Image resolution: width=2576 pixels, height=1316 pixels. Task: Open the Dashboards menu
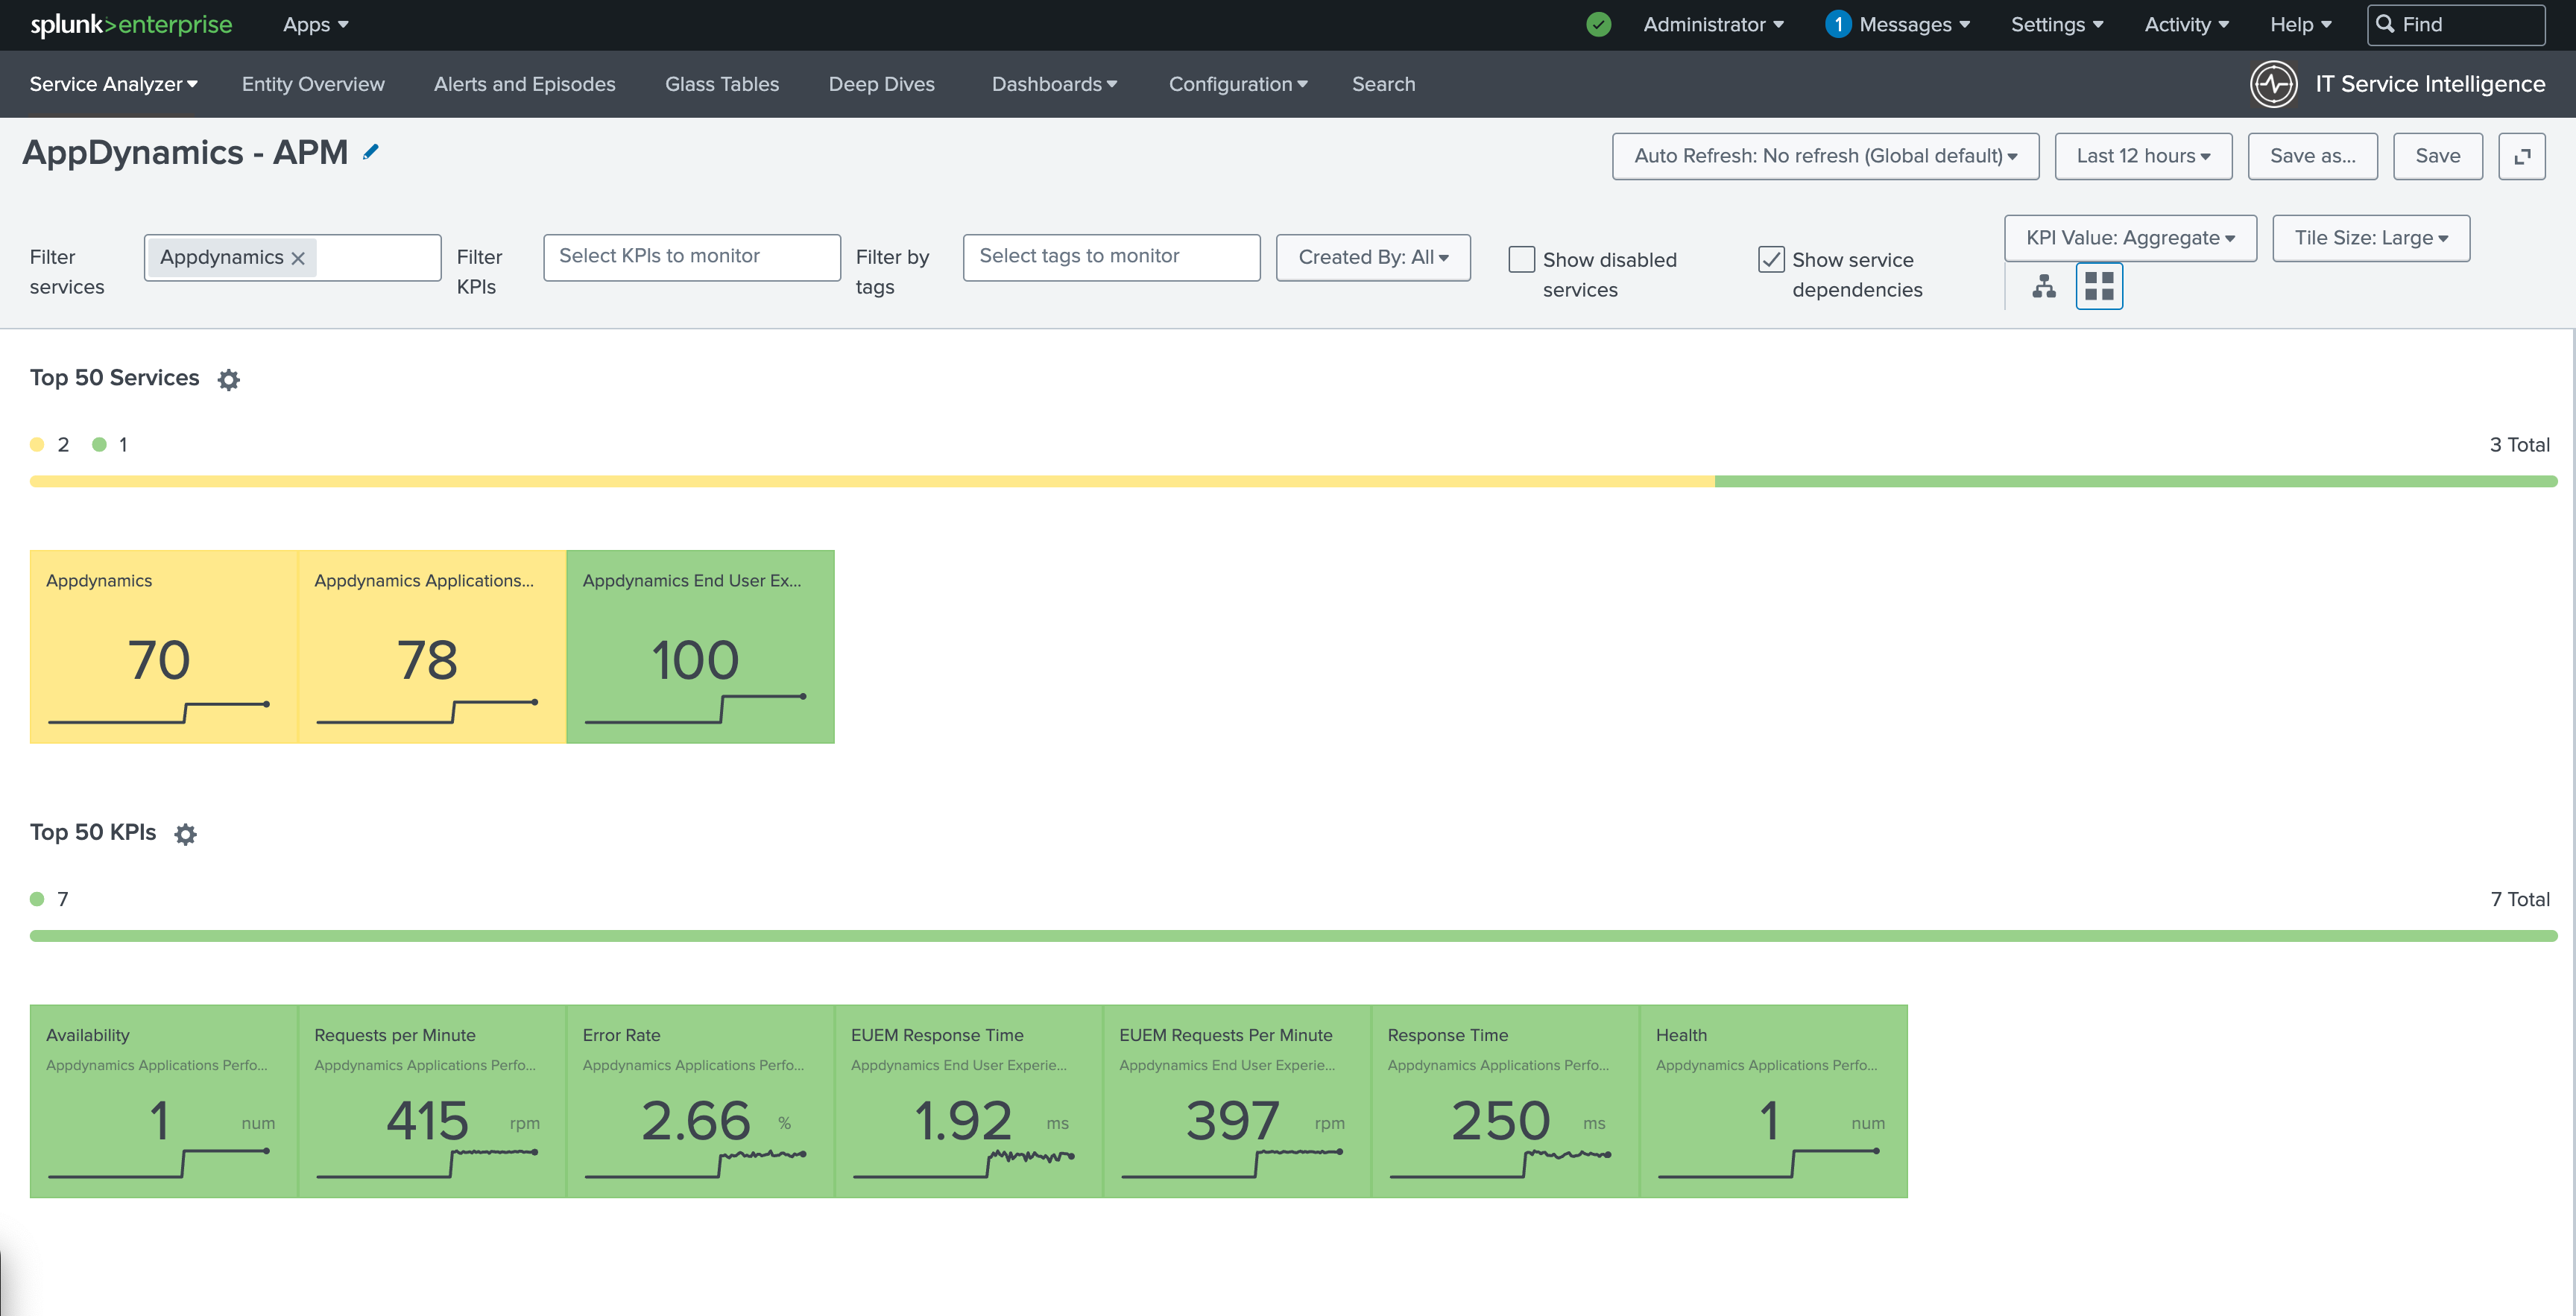pyautogui.click(x=1054, y=84)
